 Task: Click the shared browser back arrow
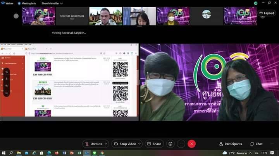pyautogui.click(x=2, y=53)
